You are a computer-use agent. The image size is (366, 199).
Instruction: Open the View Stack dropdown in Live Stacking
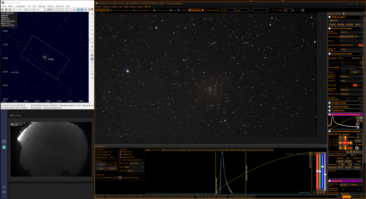coord(134,167)
